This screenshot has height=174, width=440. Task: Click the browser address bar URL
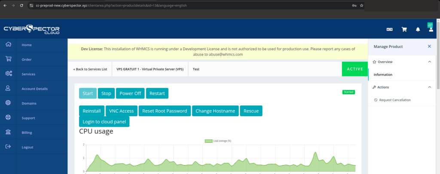point(111,5)
